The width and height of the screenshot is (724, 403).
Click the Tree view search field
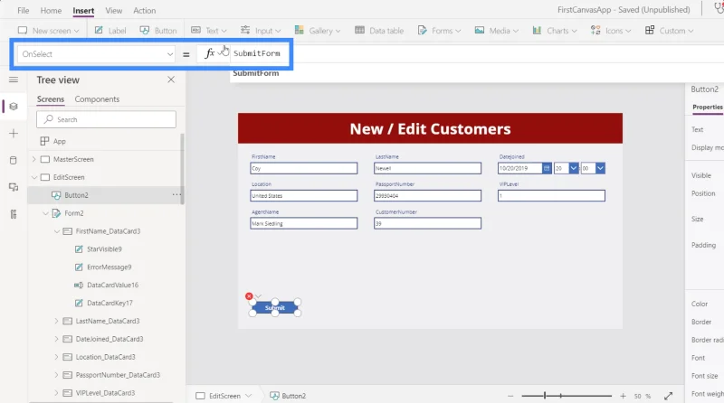[106, 119]
